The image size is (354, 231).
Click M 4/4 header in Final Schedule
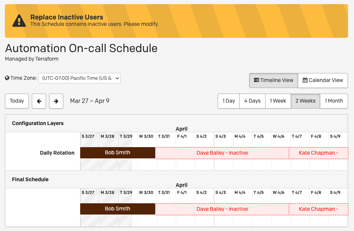tap(240, 193)
